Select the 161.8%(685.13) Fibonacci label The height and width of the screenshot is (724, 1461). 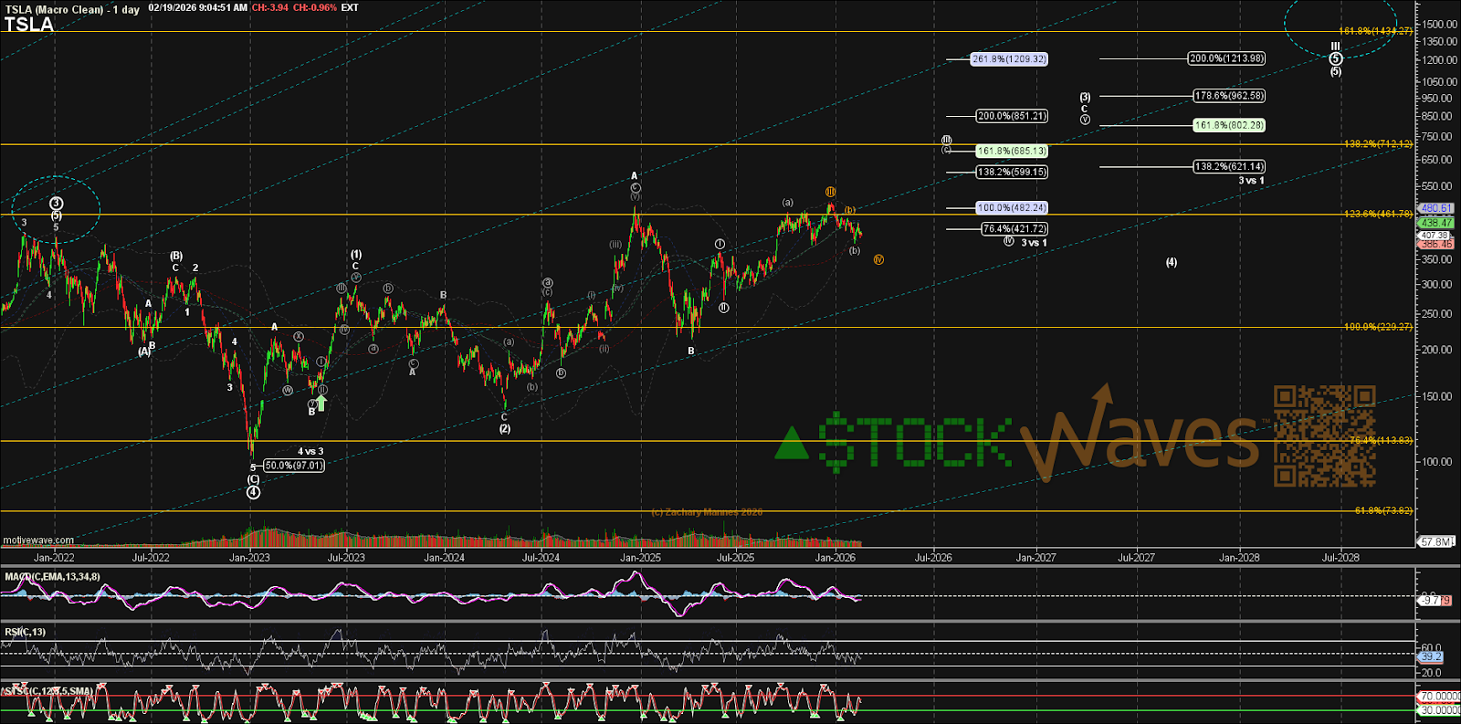tap(1011, 151)
